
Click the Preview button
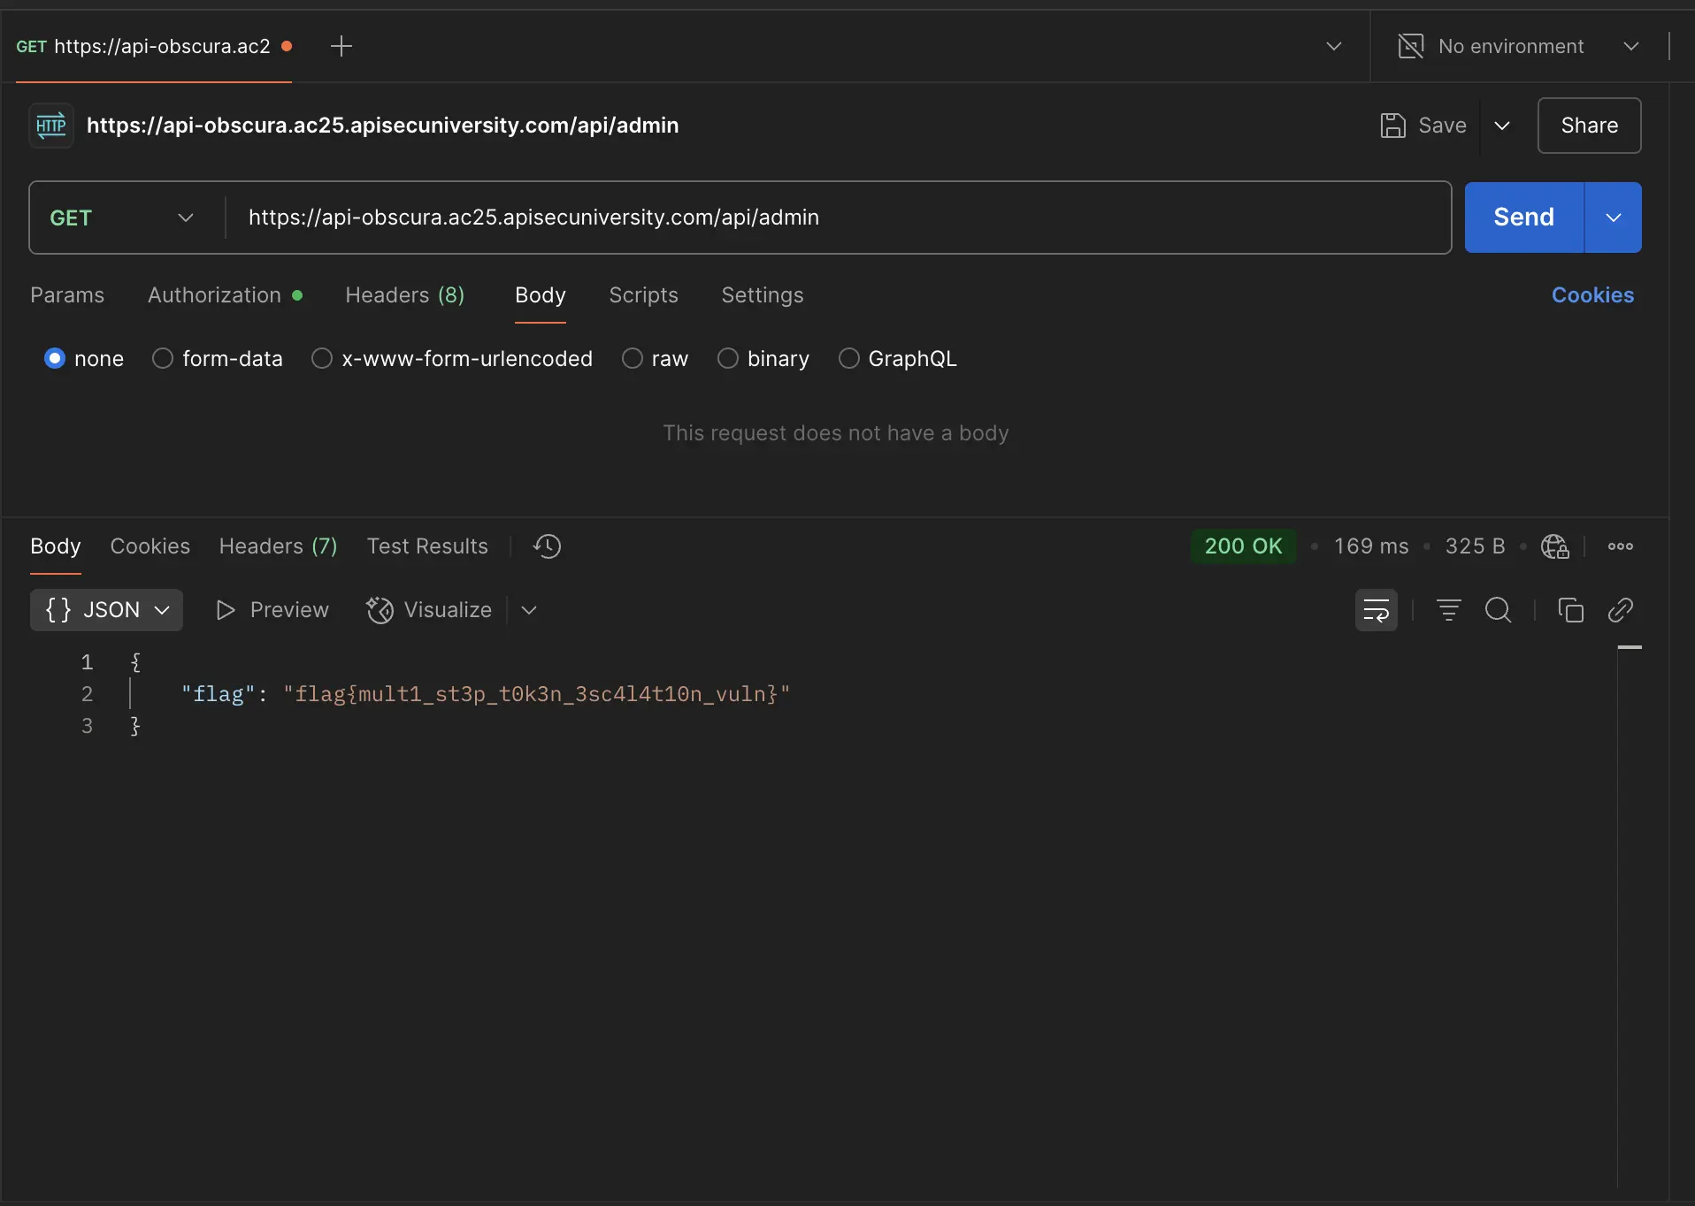pyautogui.click(x=272, y=610)
